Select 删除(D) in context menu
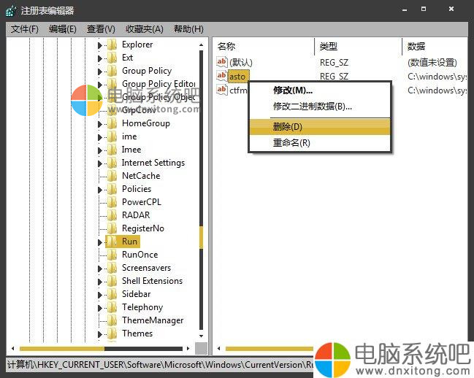Viewport: 474px width, 378px height. click(320, 127)
